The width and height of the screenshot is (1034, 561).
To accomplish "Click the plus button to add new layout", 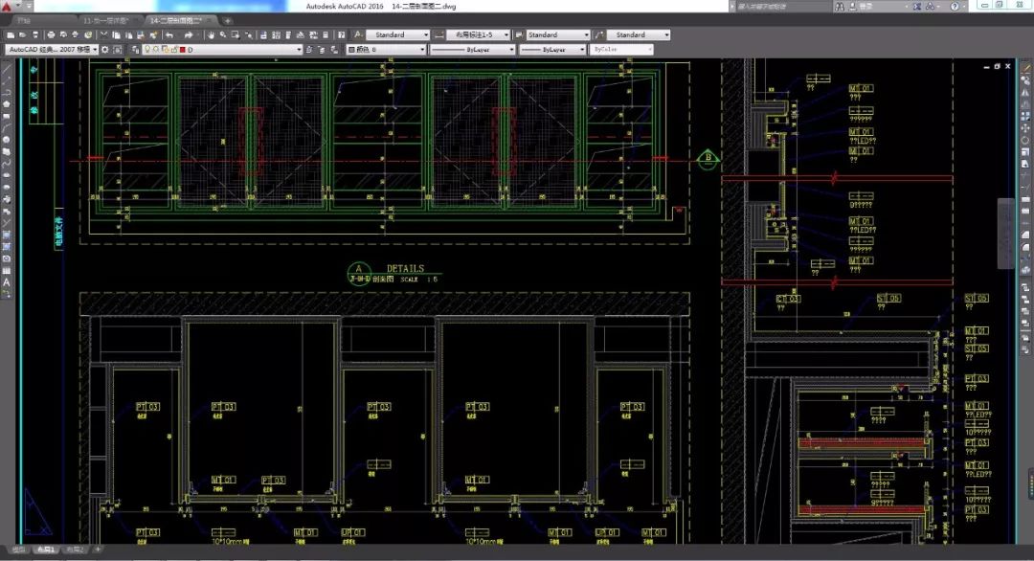I will (x=98, y=550).
